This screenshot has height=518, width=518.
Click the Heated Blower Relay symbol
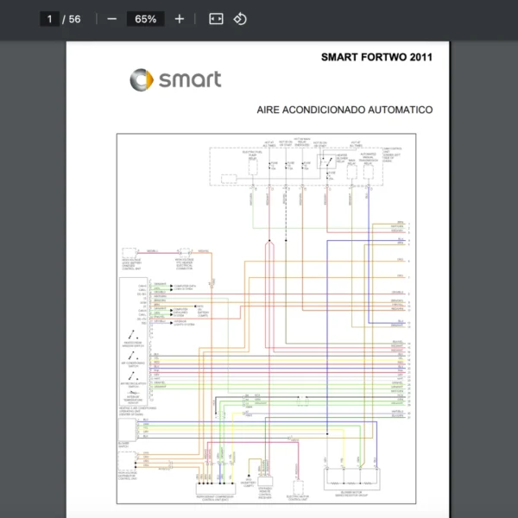click(325, 162)
